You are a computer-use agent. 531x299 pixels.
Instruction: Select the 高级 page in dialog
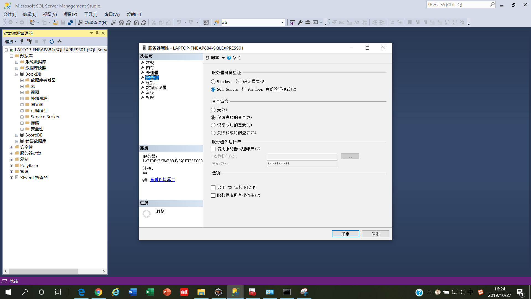[150, 93]
